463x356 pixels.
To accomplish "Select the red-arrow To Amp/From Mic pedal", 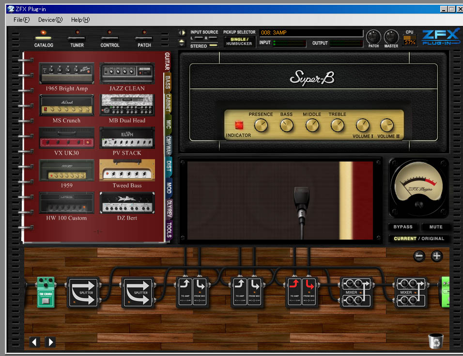I will (302, 293).
